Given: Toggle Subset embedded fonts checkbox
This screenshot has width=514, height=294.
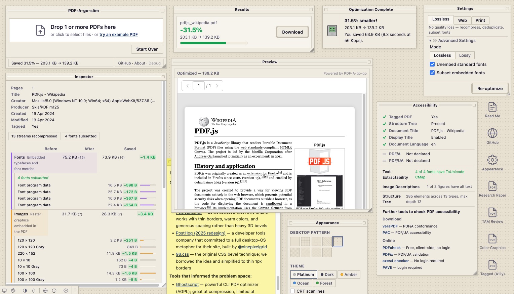Looking at the screenshot, I should (x=432, y=73).
